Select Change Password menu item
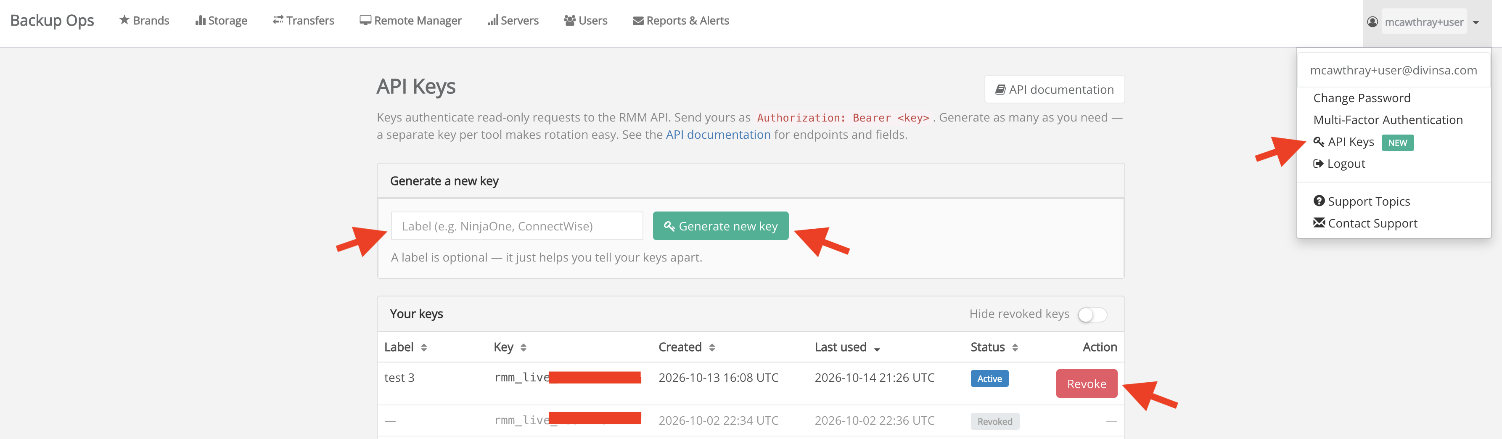 click(1362, 98)
